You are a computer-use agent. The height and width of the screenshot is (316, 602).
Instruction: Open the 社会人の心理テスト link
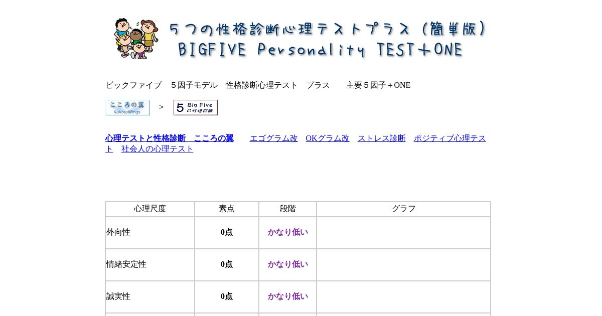click(x=158, y=149)
